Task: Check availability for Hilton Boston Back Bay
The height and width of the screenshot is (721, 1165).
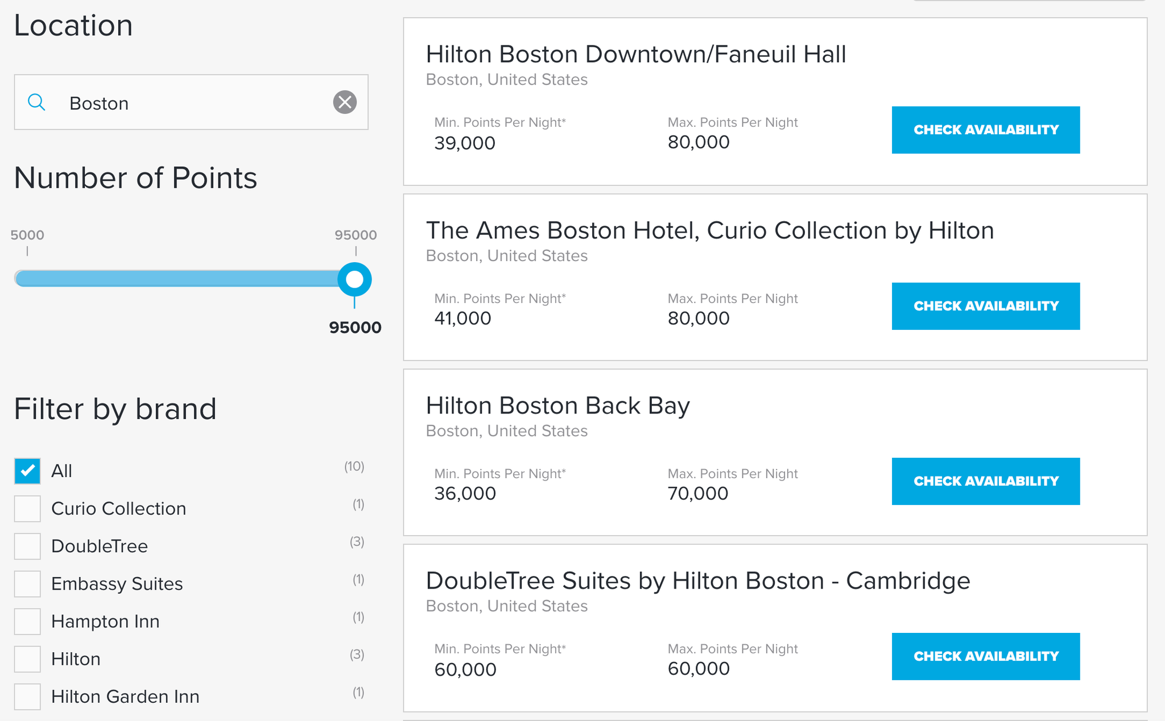Action: coord(985,481)
